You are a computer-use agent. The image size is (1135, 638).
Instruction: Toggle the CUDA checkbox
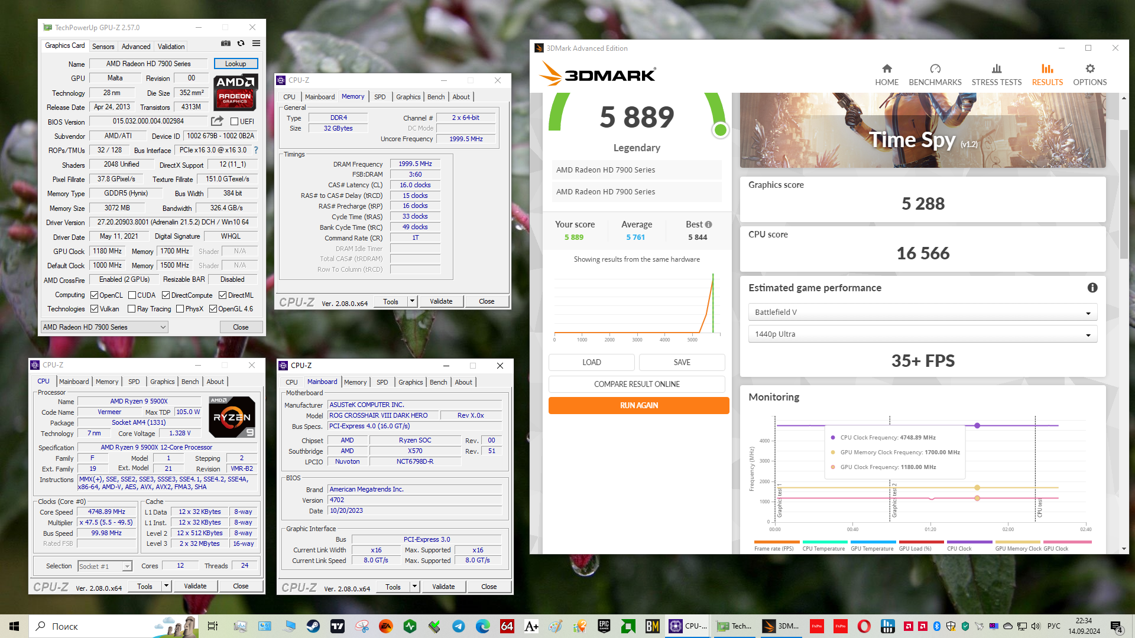pos(132,295)
